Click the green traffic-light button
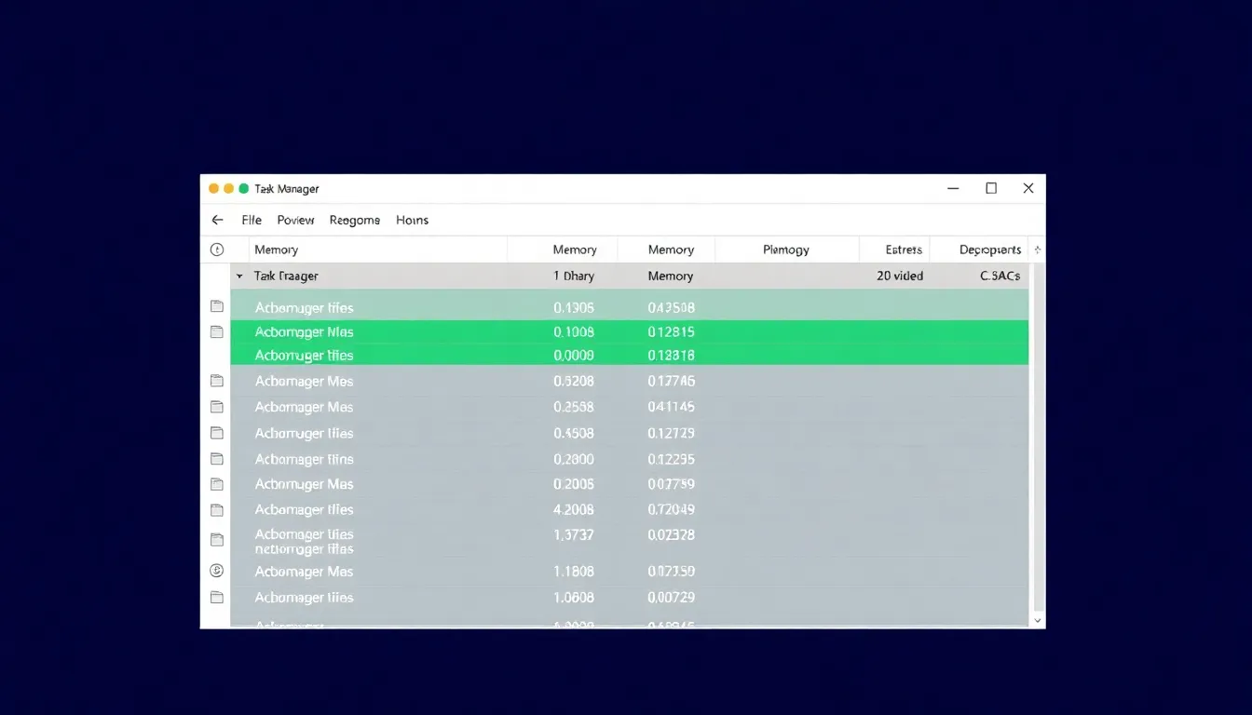This screenshot has height=715, width=1252. pos(241,187)
